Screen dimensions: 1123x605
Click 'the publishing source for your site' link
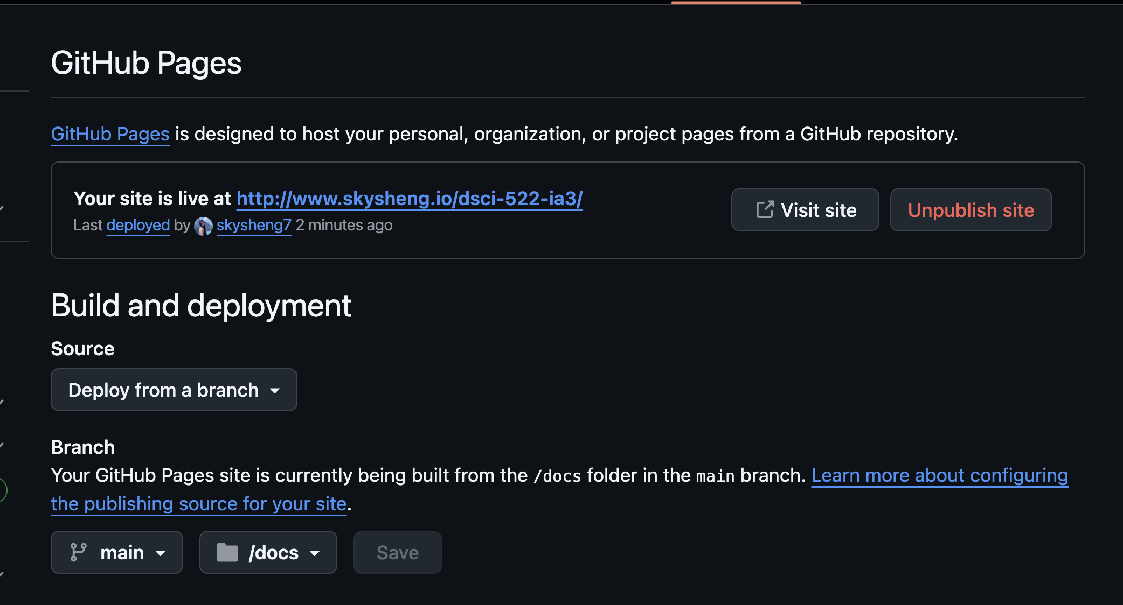point(198,504)
